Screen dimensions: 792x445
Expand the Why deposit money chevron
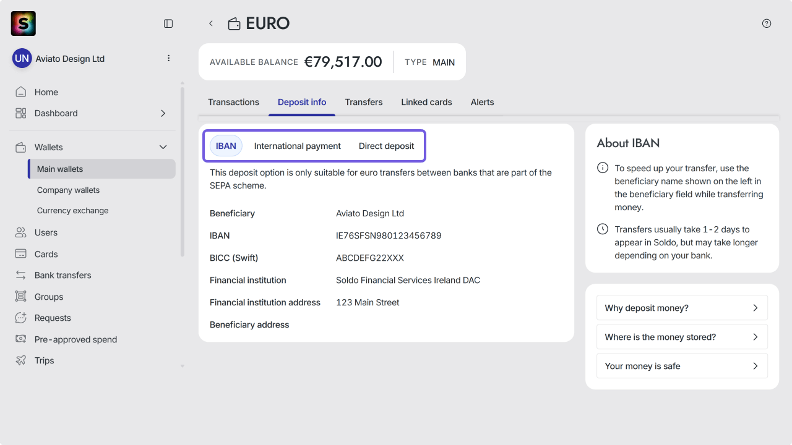tap(755, 308)
